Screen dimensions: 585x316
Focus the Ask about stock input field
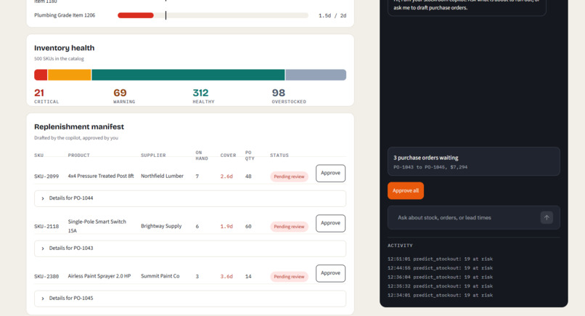[473, 217]
